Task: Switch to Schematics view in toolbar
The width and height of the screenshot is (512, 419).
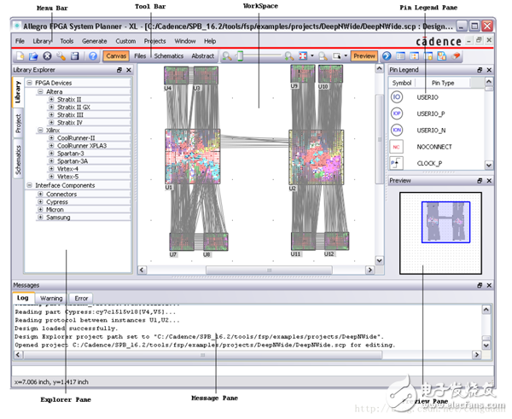Action: point(169,55)
